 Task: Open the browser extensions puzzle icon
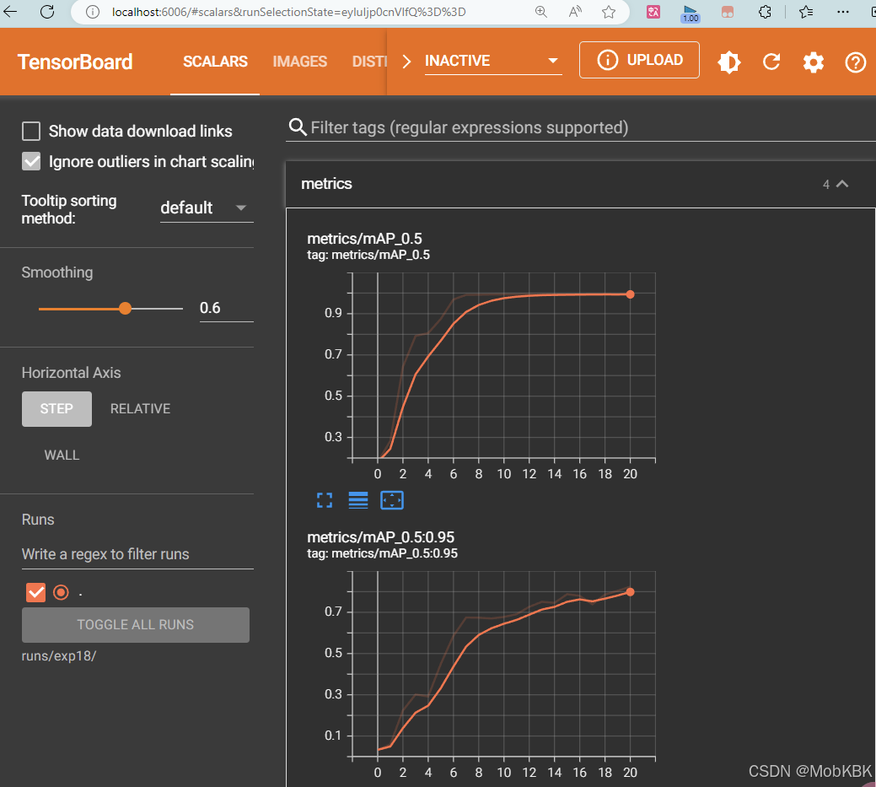[765, 12]
